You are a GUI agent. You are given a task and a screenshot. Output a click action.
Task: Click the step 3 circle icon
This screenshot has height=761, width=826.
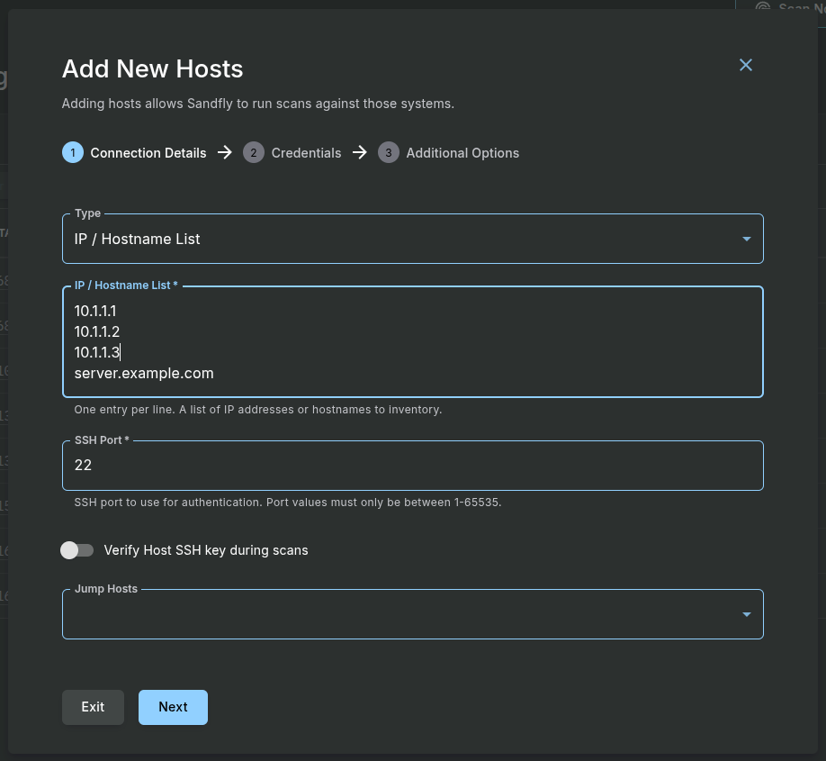tap(389, 153)
